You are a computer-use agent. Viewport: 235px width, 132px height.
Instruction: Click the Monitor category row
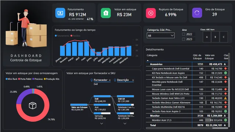187,116
